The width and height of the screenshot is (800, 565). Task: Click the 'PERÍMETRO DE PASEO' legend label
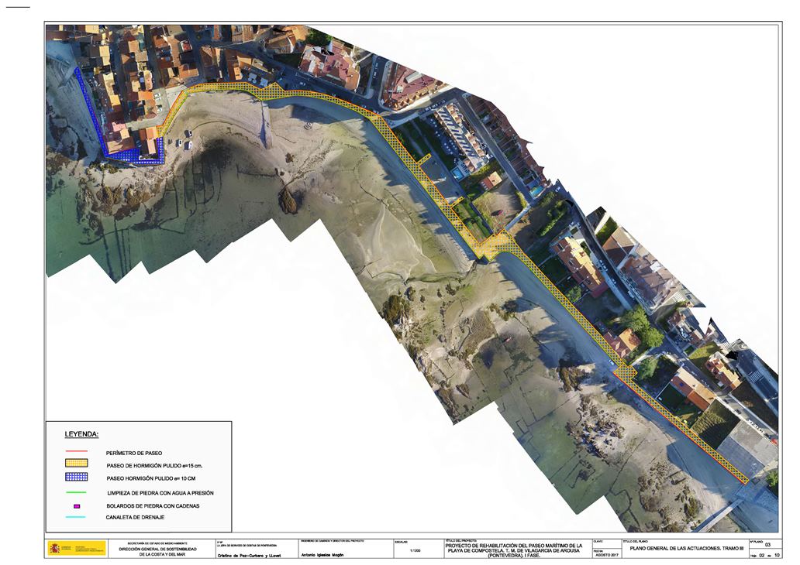[134, 452]
